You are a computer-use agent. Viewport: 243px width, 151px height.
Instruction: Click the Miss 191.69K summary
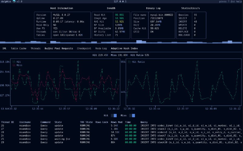pyautogui.click(x=119, y=55)
